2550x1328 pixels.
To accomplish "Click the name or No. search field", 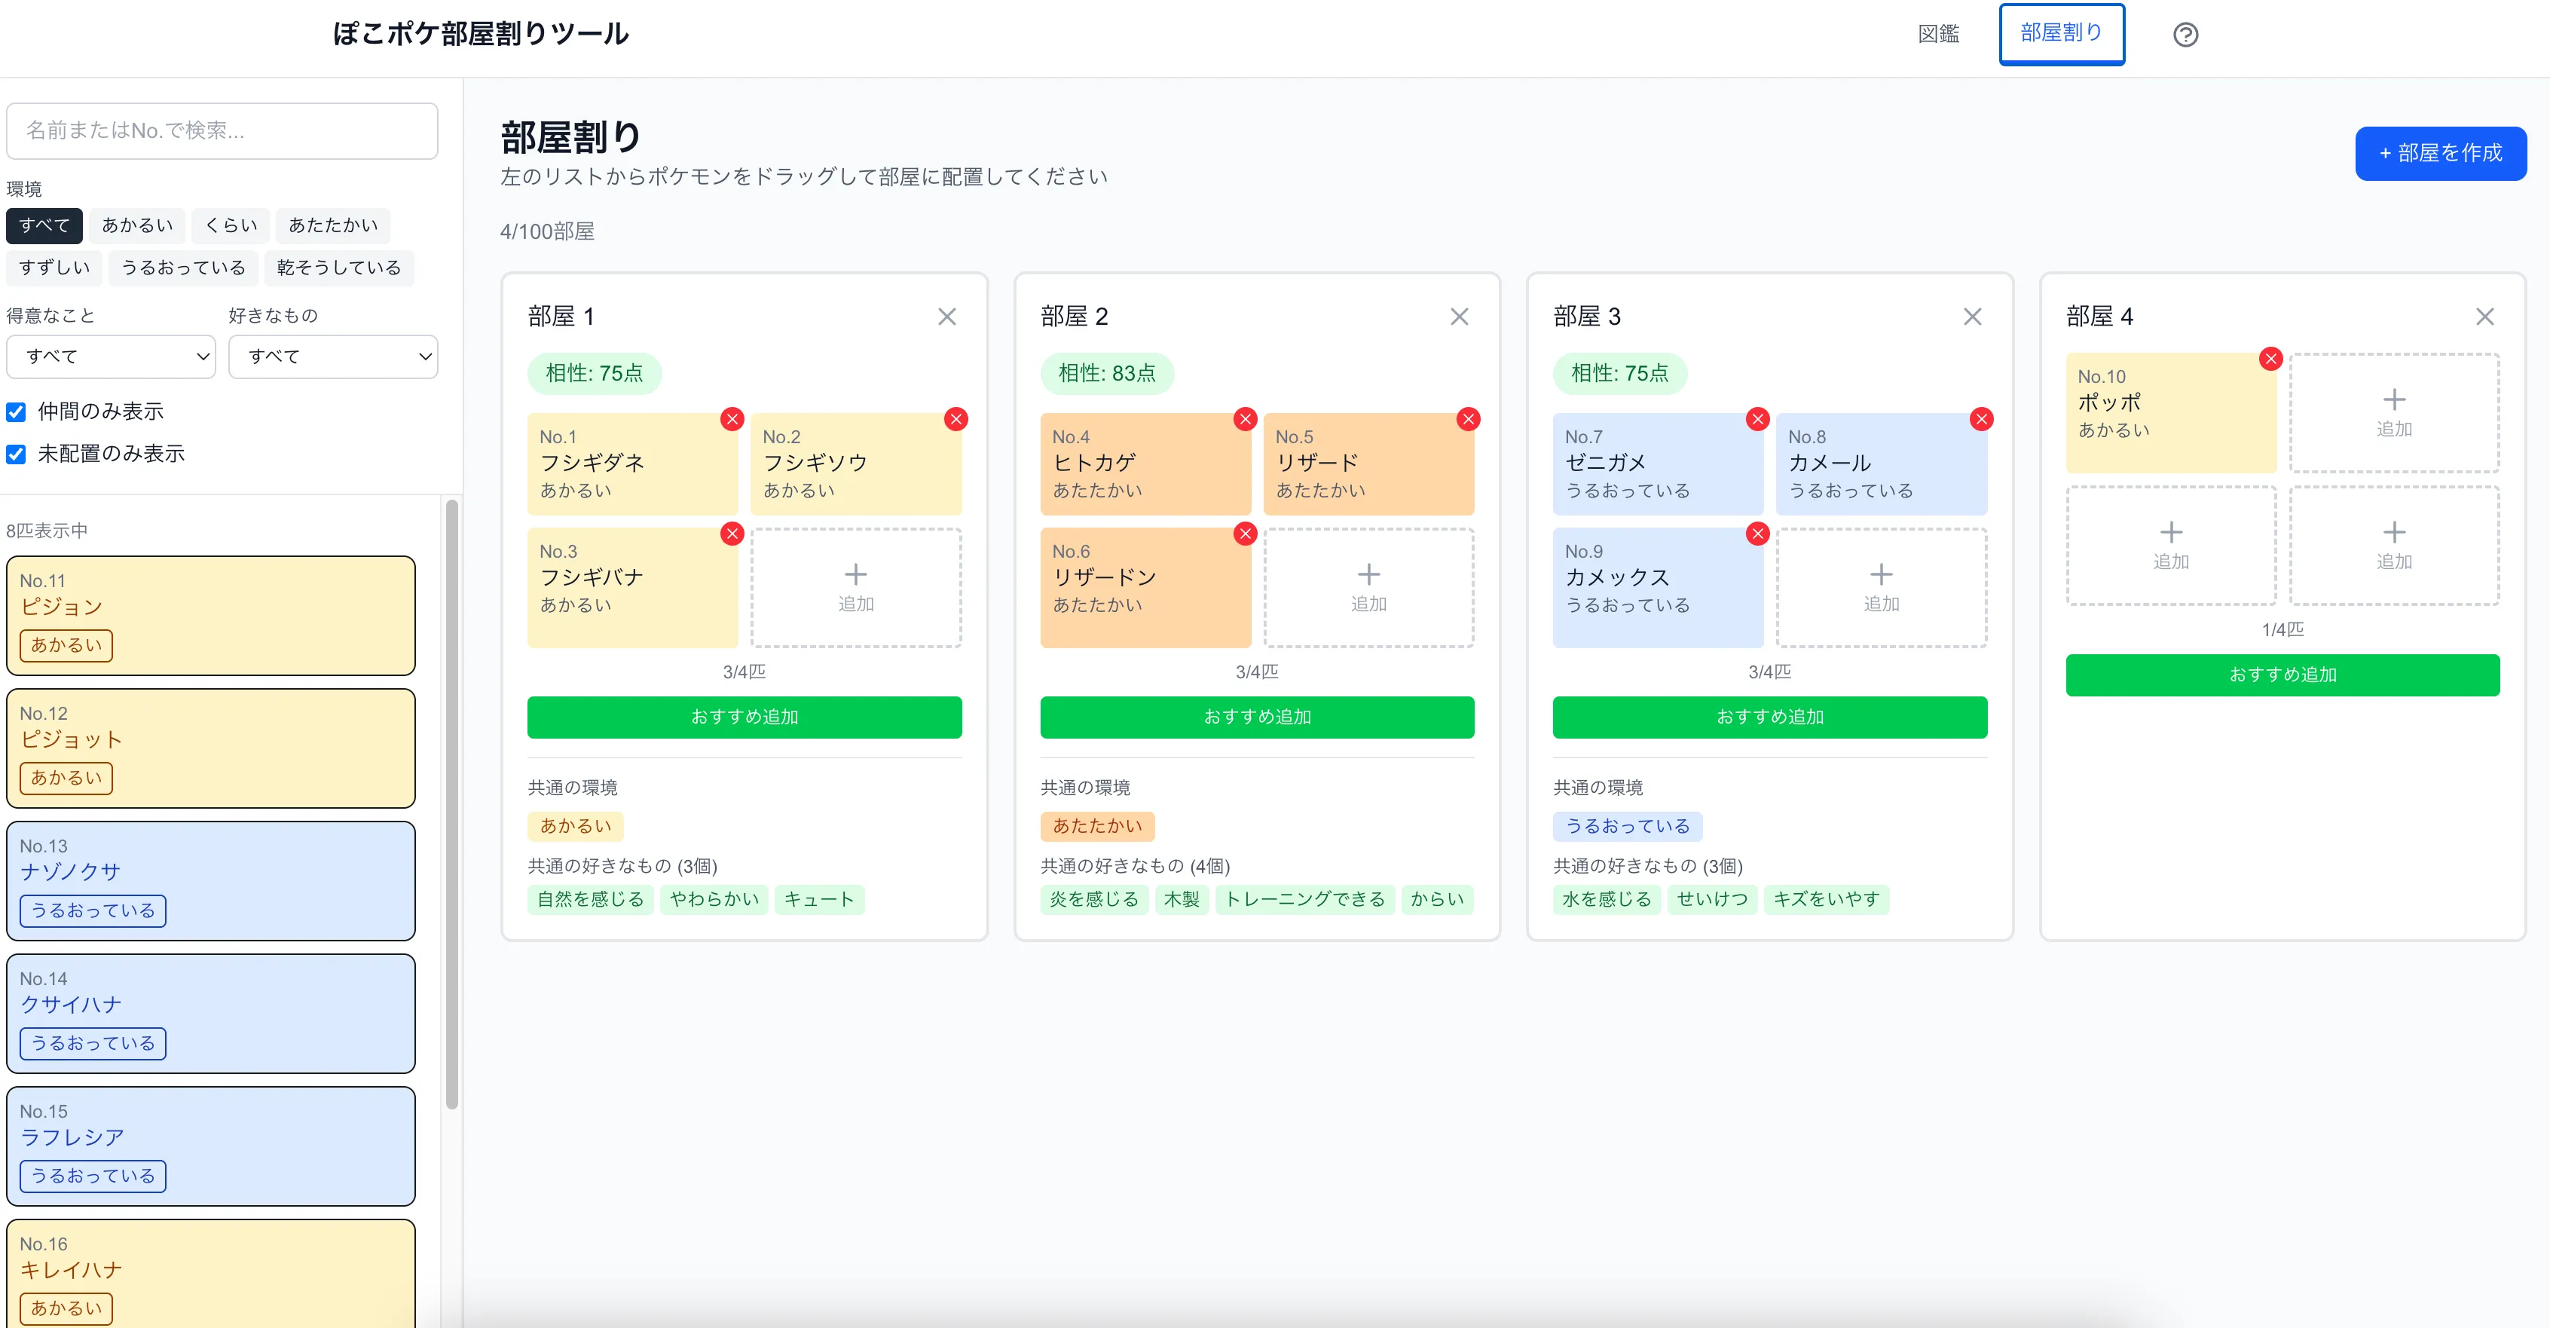I will click(x=222, y=130).
